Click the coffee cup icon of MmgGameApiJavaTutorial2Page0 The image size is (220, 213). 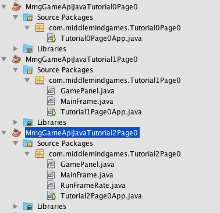(x=16, y=132)
